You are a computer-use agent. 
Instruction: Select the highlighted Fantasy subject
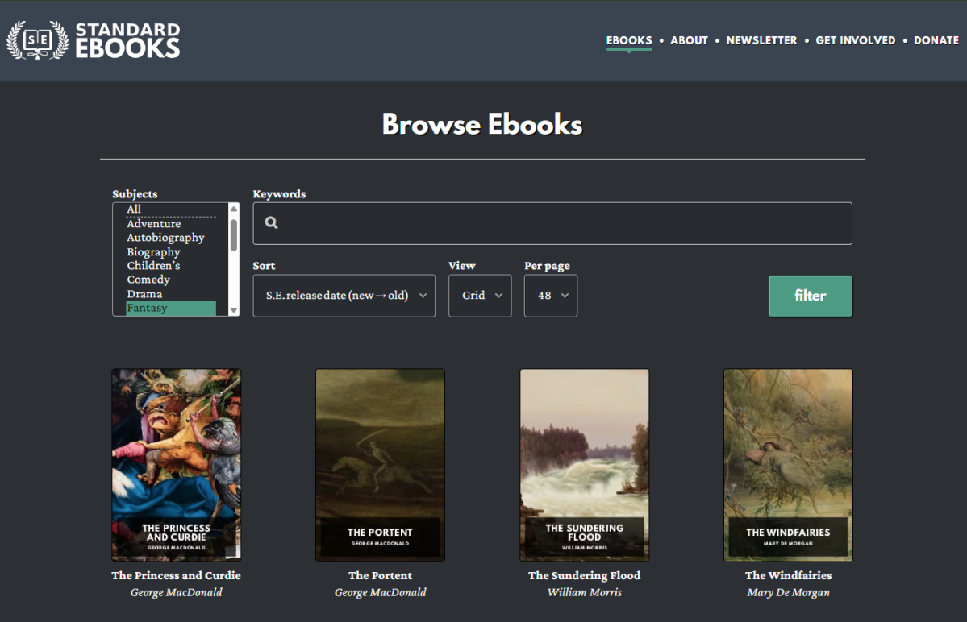[171, 308]
